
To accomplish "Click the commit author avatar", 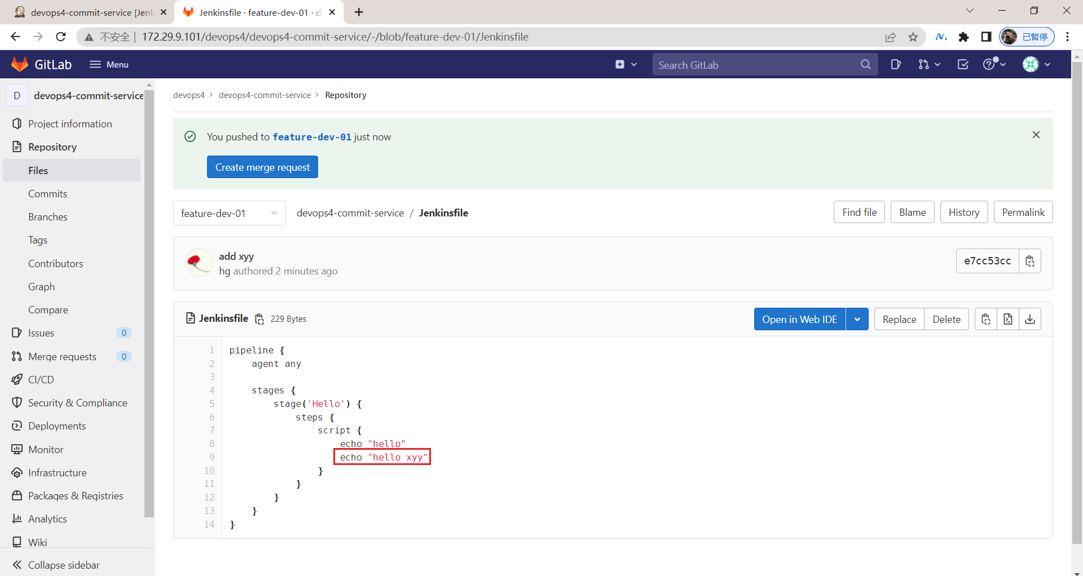I will [199, 263].
